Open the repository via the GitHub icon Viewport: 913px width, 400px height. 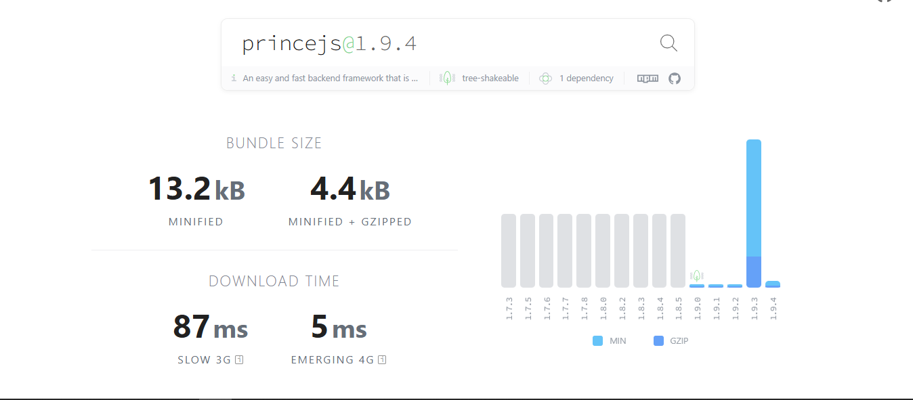[674, 79]
